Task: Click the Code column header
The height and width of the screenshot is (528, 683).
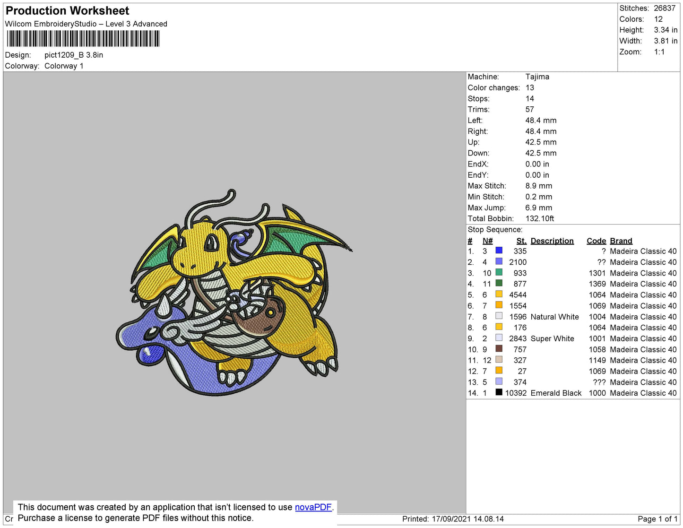Action: click(596, 241)
